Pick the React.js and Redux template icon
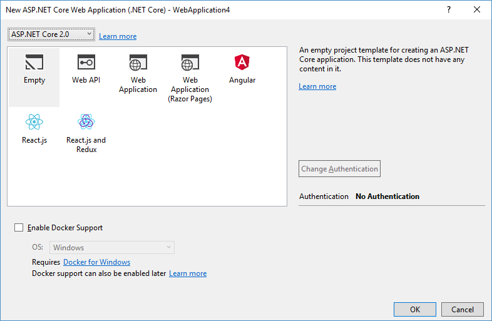 [86, 122]
